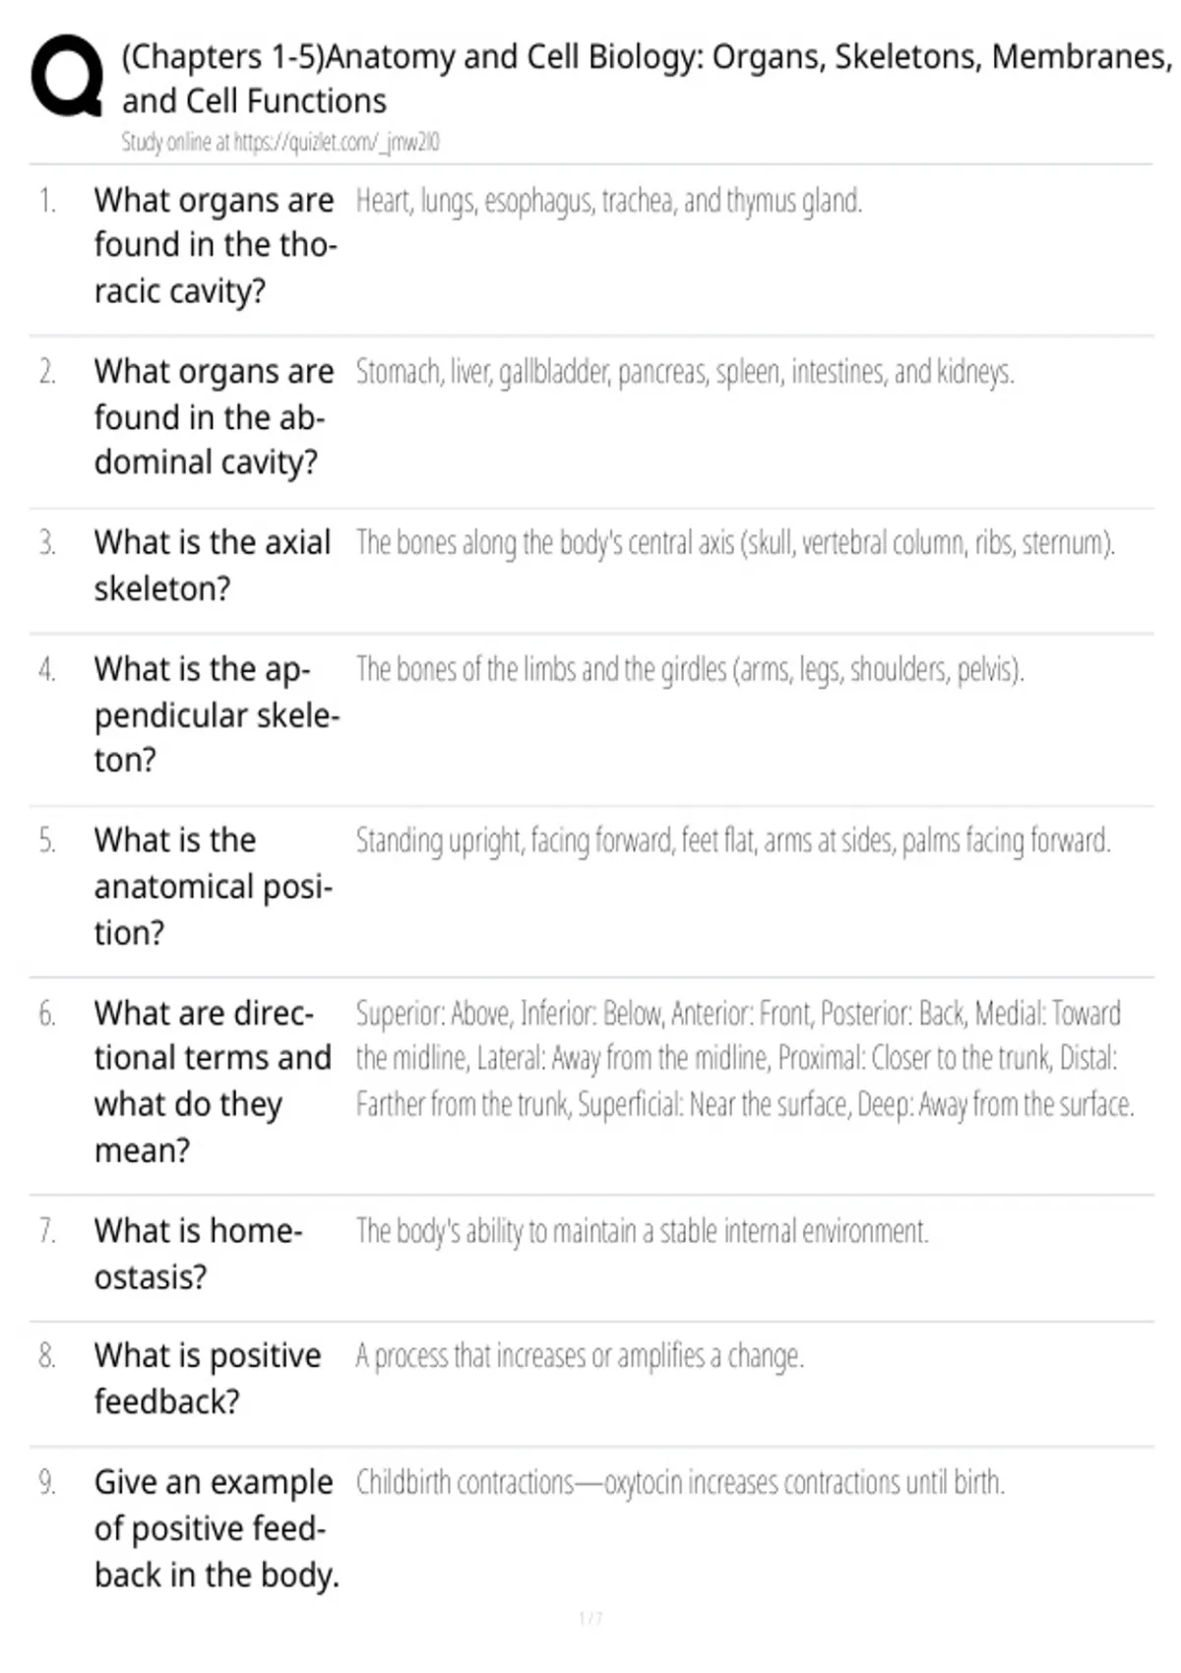Click question about thoracic cavity organs

pos(216,246)
